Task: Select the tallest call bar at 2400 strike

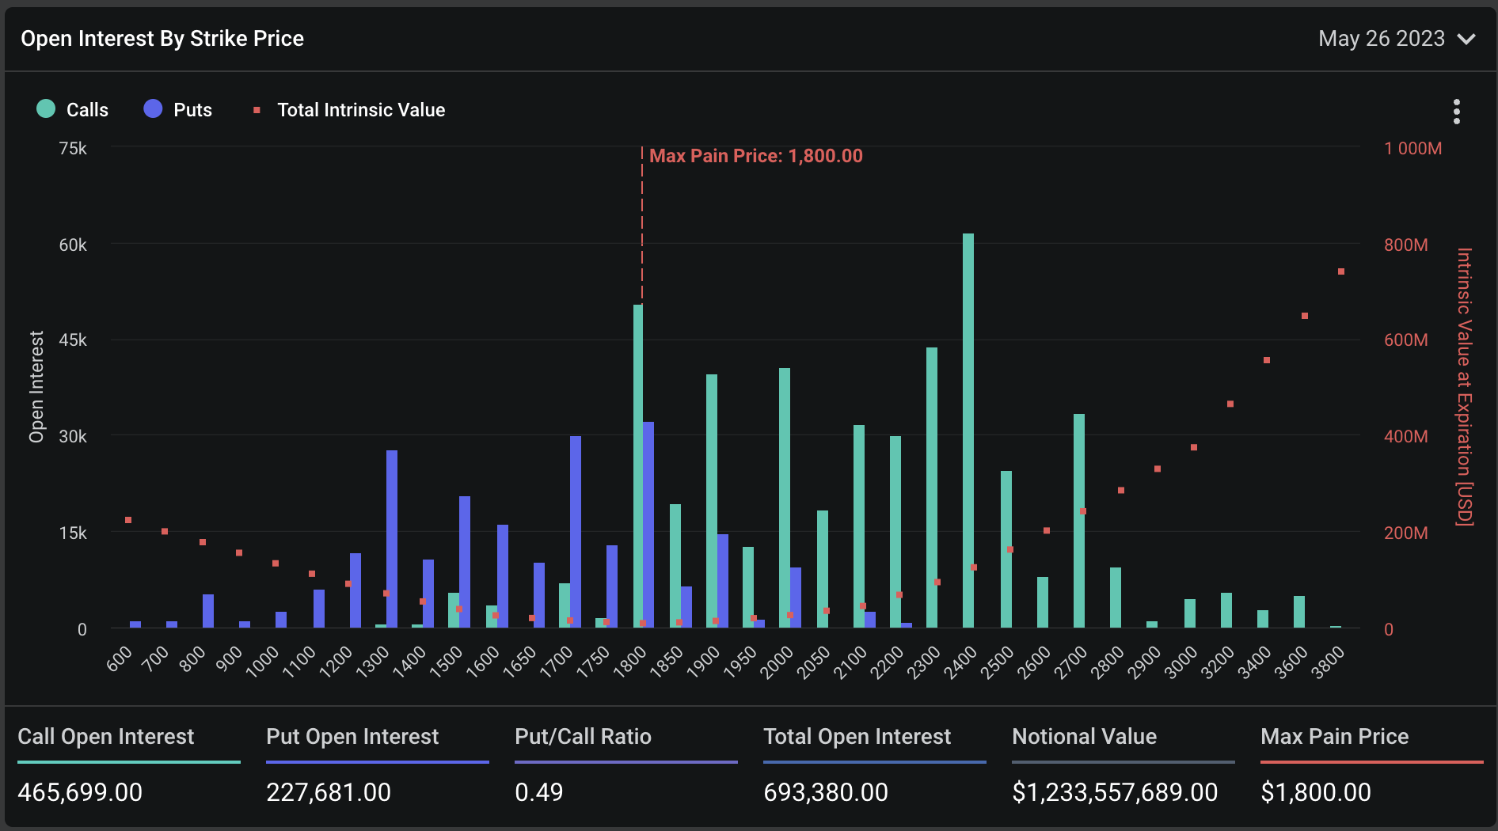Action: pyautogui.click(x=968, y=431)
